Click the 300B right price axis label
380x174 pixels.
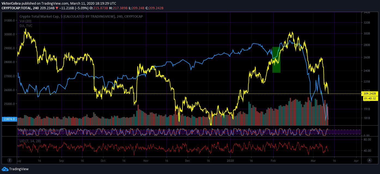[367, 34]
